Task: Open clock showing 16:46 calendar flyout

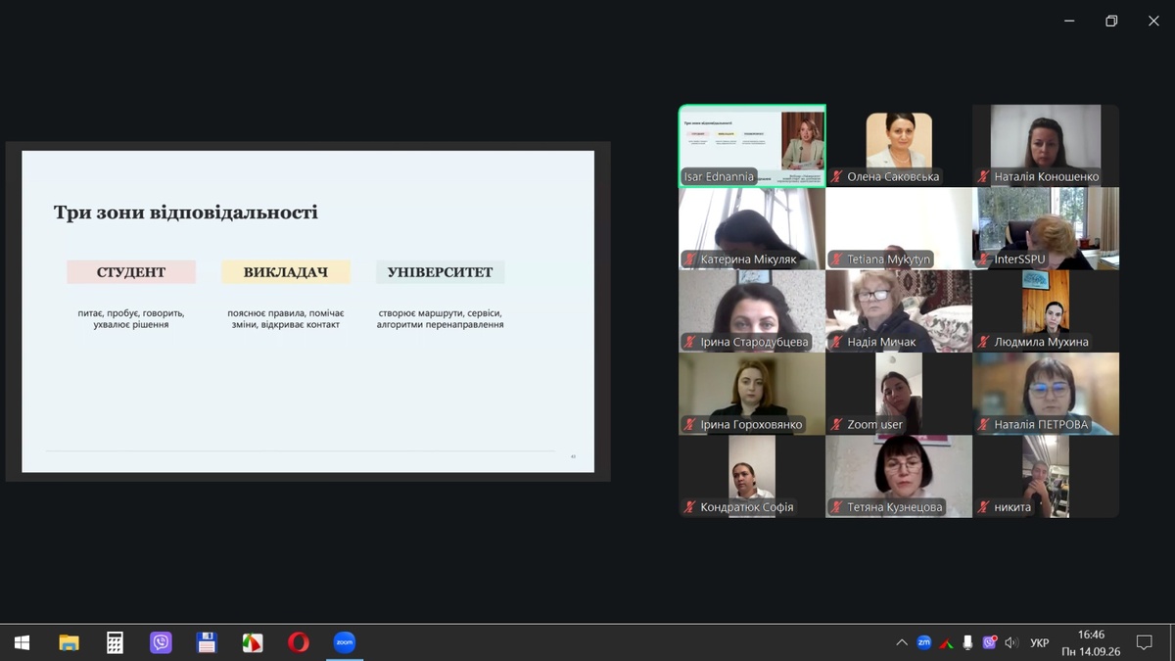Action: (x=1091, y=642)
